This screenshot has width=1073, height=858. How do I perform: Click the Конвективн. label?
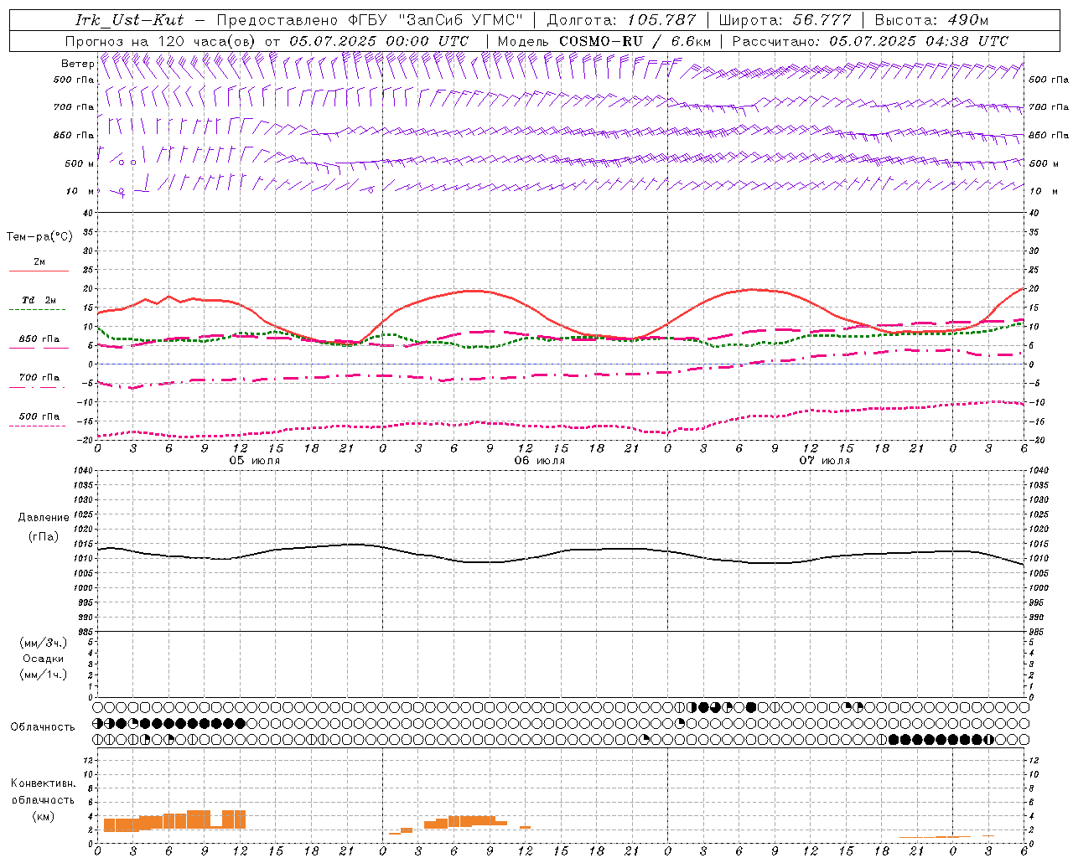43,783
